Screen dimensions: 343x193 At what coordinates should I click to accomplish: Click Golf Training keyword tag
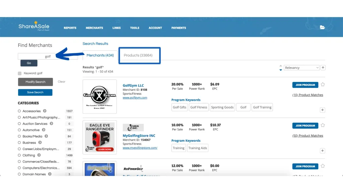point(262,107)
